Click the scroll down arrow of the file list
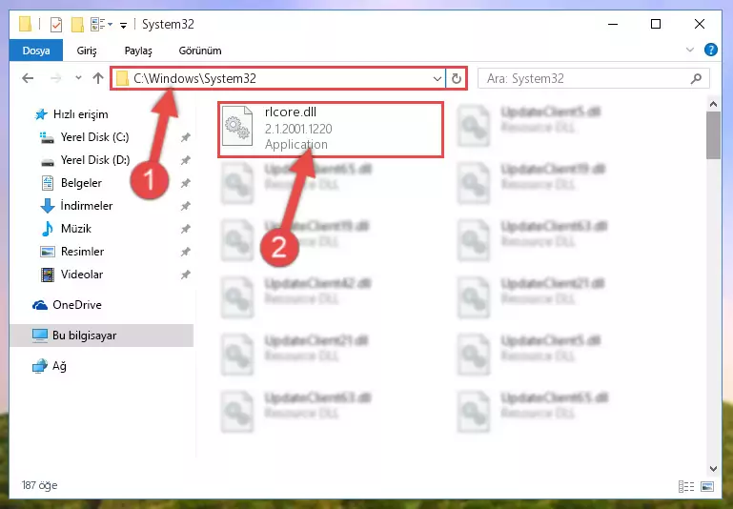Image resolution: width=733 pixels, height=509 pixels. 713,469
